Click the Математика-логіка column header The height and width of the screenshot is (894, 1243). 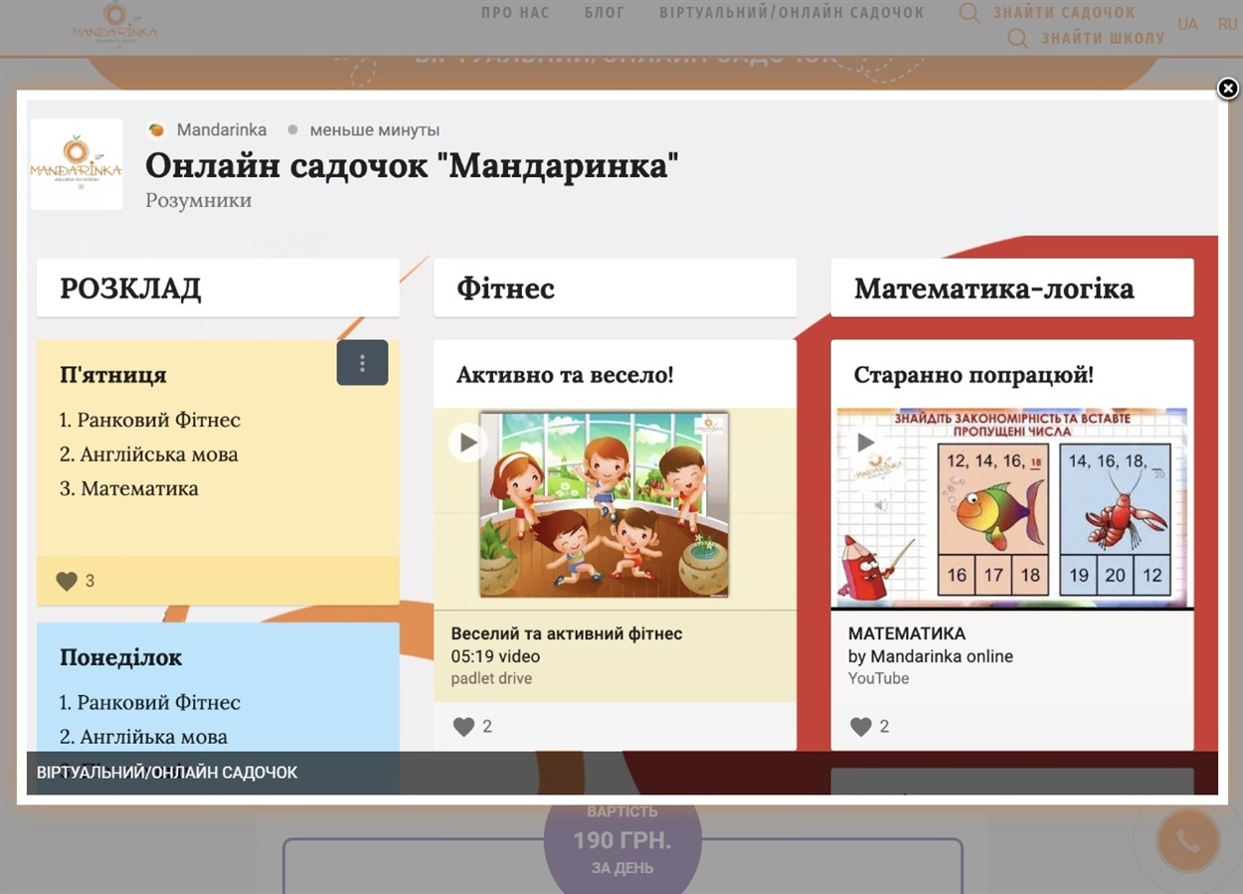1012,288
